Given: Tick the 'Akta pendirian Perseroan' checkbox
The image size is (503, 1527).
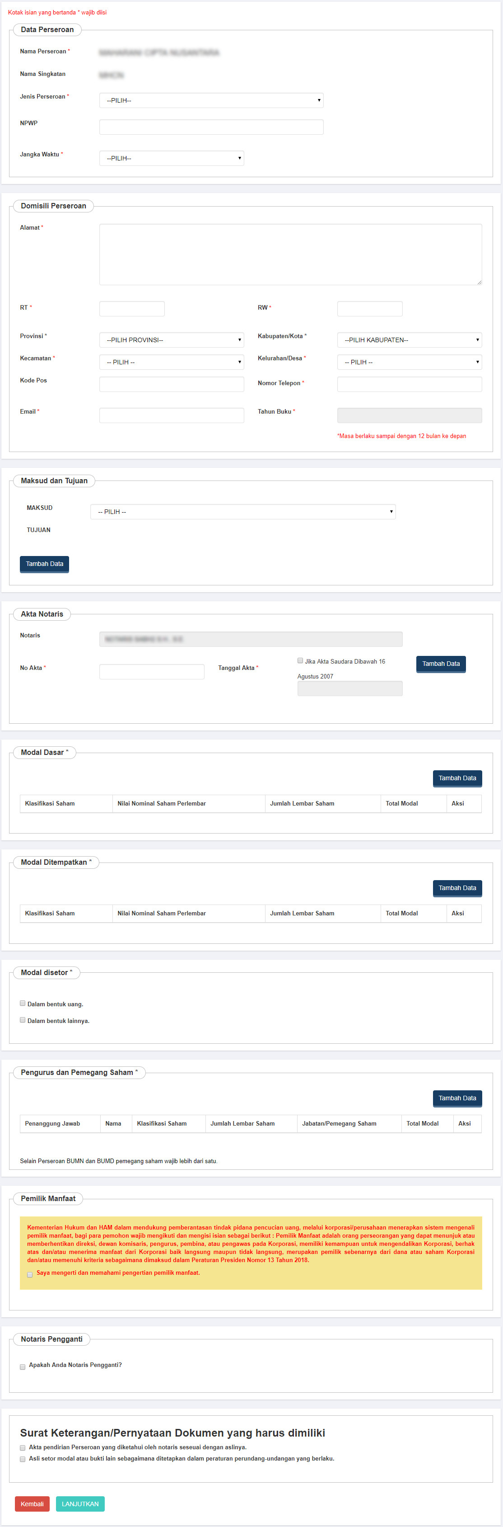Looking at the screenshot, I should tap(23, 1447).
